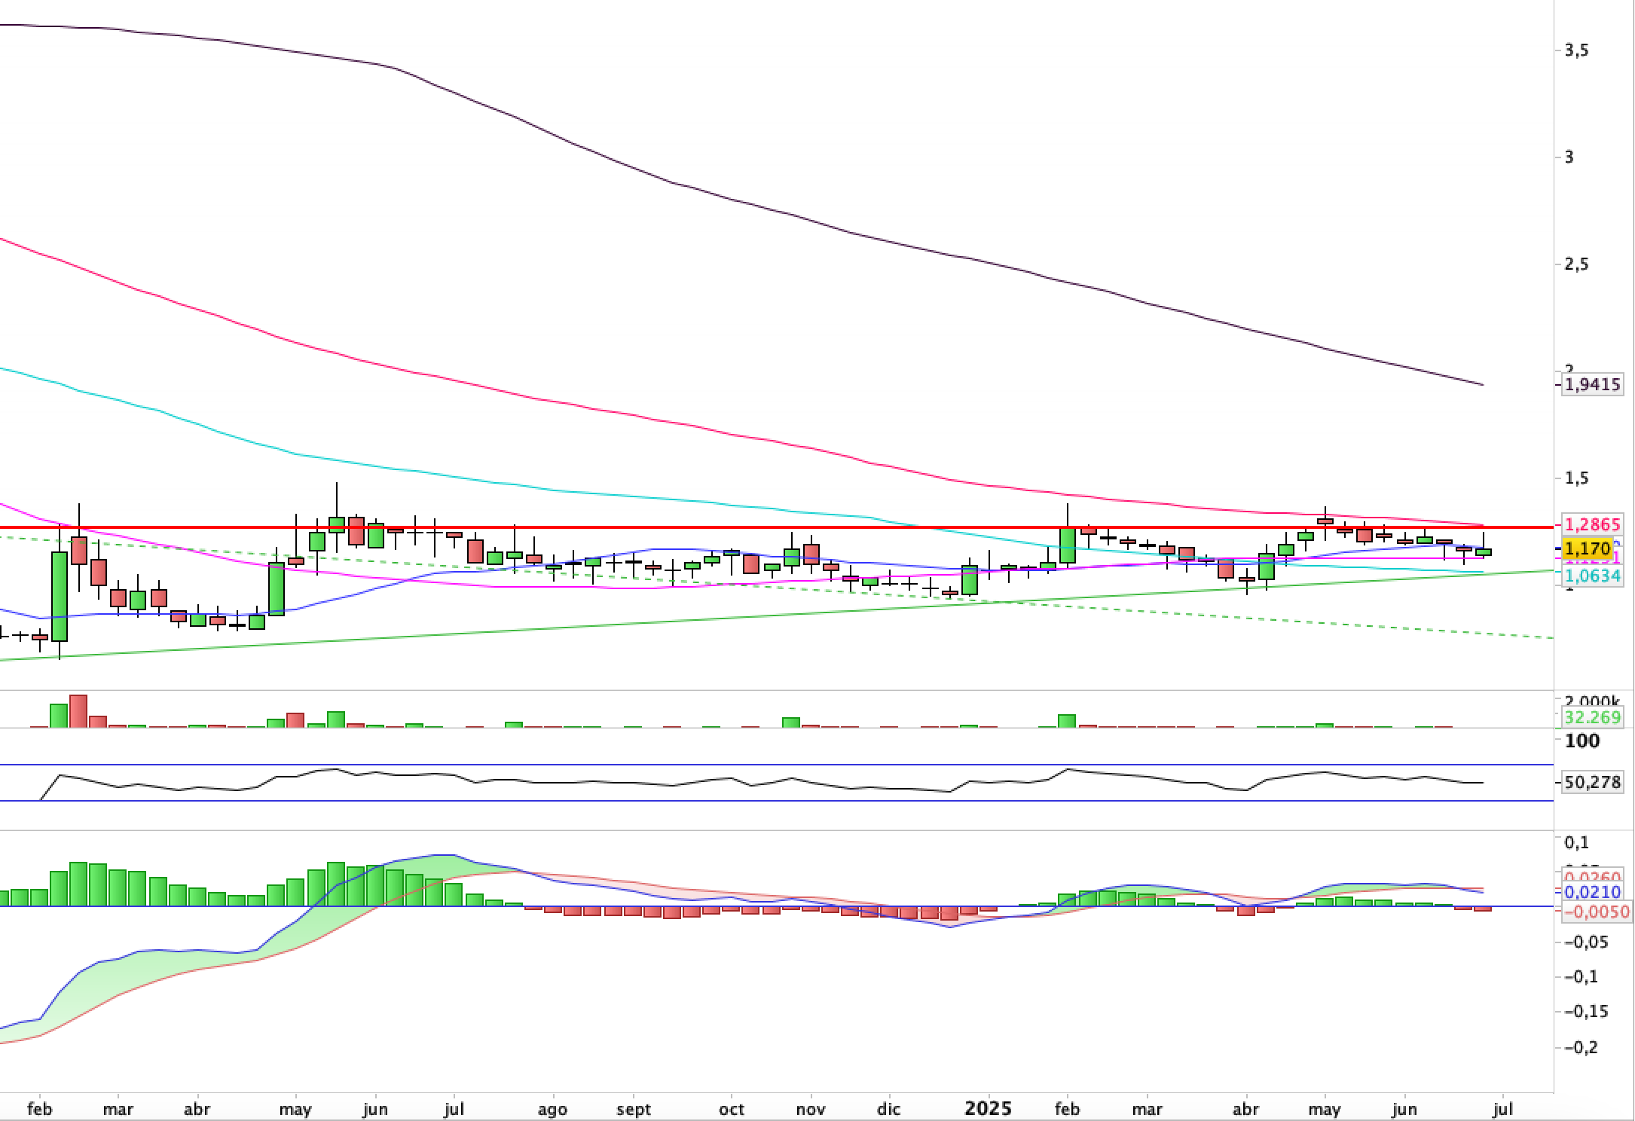Click the 1,2865 price label
The height and width of the screenshot is (1121, 1635).
pyautogui.click(x=1593, y=524)
